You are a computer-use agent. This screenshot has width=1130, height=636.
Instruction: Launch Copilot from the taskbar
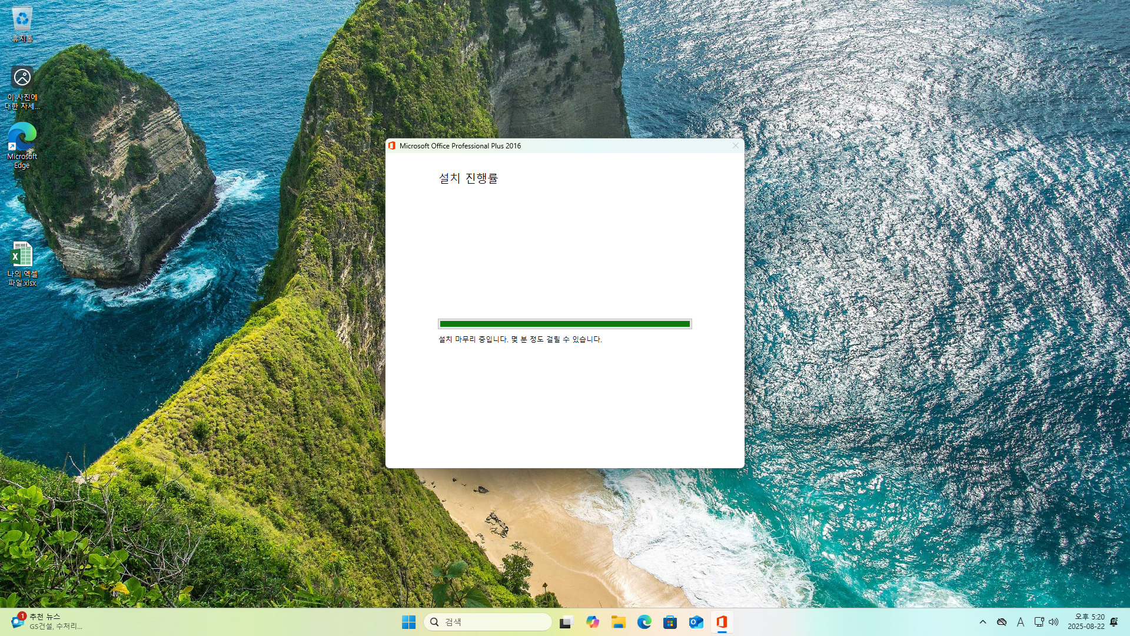(x=592, y=622)
